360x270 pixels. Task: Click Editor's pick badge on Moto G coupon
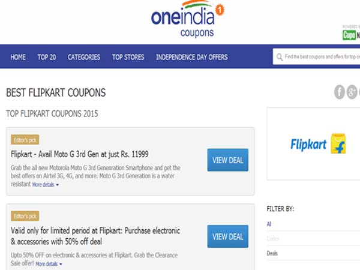click(25, 140)
